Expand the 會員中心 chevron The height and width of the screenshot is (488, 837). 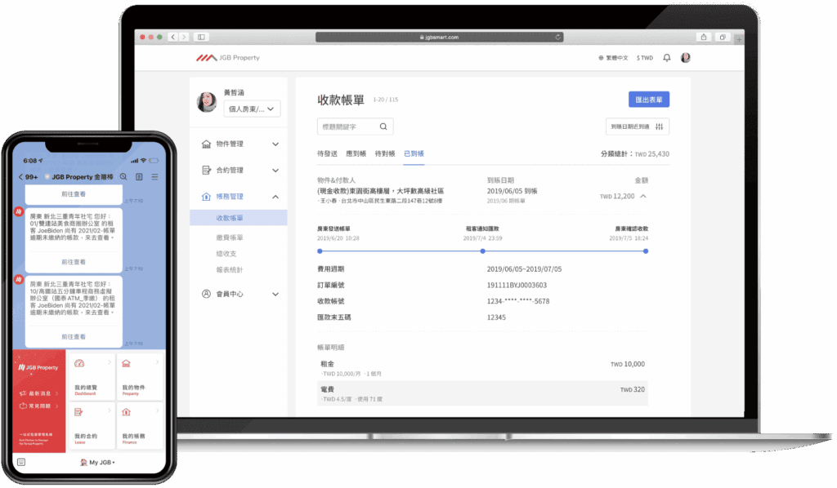coord(275,294)
